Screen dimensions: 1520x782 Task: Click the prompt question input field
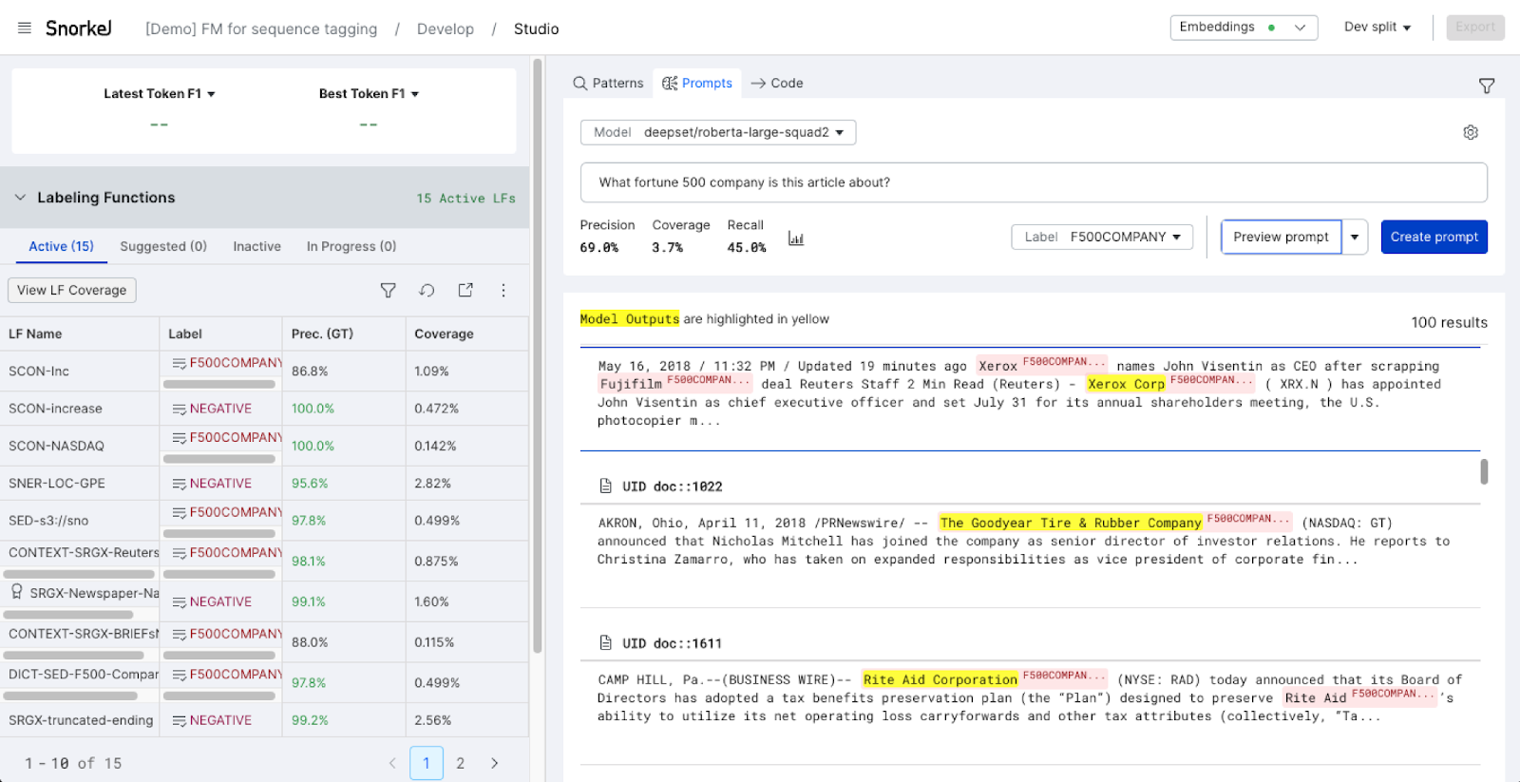pos(1034,182)
